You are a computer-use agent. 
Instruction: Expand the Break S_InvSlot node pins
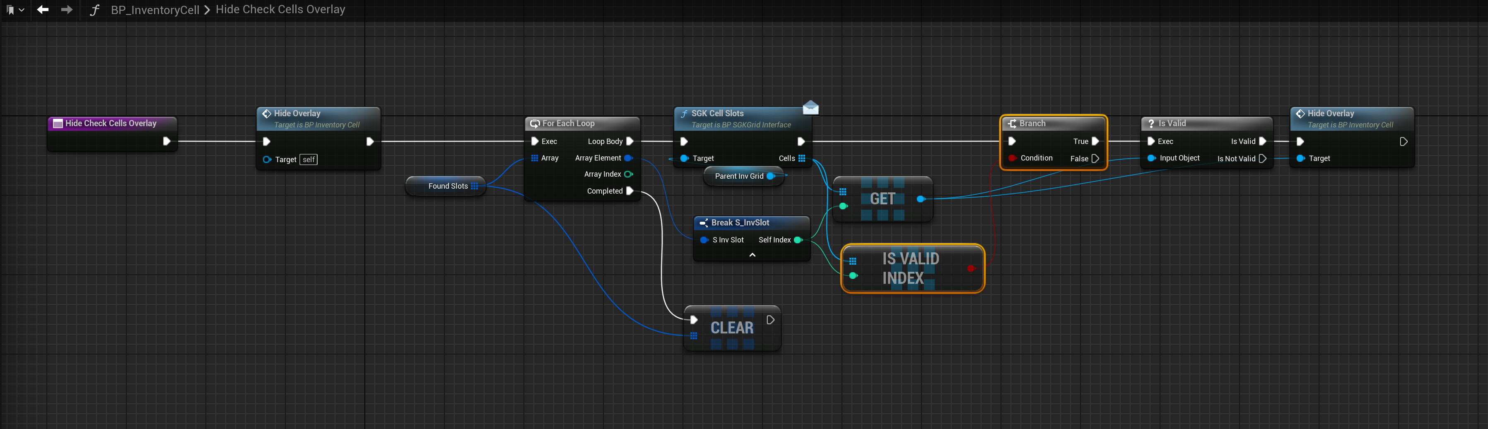(752, 255)
